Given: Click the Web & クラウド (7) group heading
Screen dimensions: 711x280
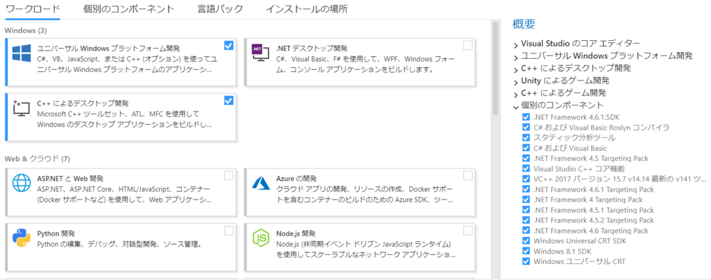Looking at the screenshot, I should (x=37, y=158).
